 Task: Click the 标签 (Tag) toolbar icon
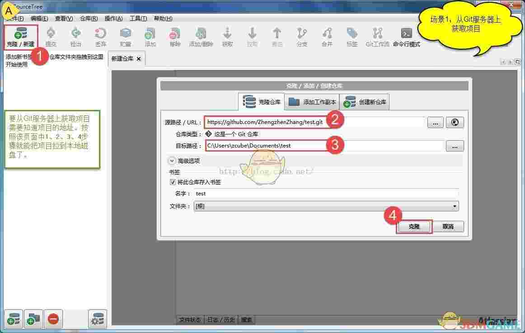click(352, 36)
